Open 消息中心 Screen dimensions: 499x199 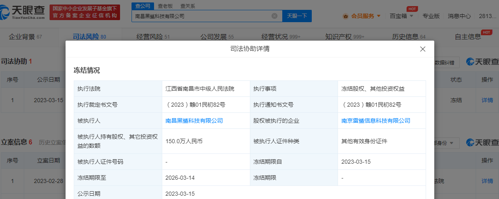[x=459, y=16]
